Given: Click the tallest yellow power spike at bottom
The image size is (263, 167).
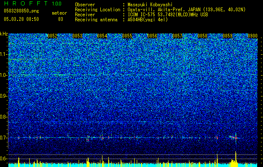Looking at the screenshot, I should pyautogui.click(x=236, y=159).
